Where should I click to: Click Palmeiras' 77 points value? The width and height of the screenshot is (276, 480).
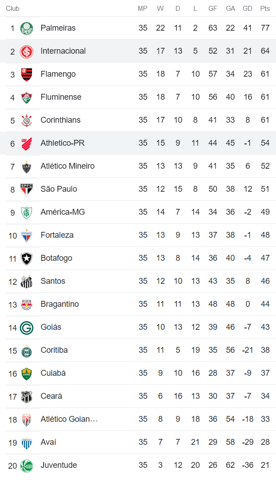(265, 28)
